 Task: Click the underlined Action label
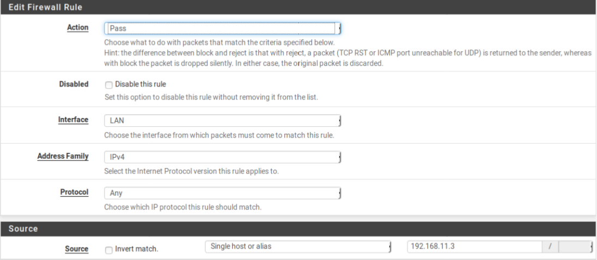(78, 27)
